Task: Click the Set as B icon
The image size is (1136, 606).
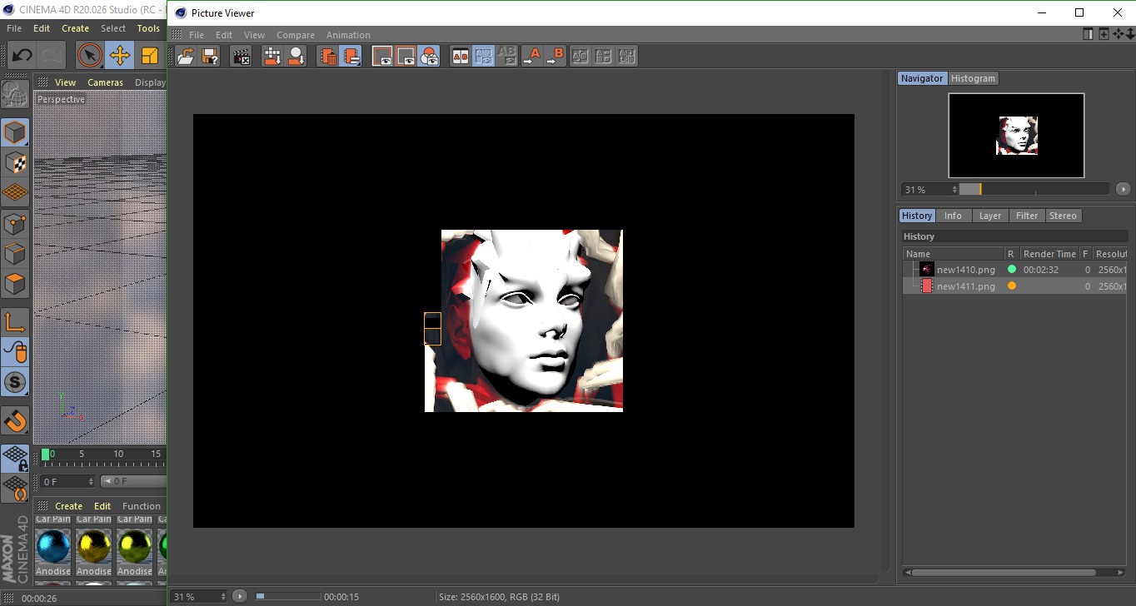Action: coord(555,57)
